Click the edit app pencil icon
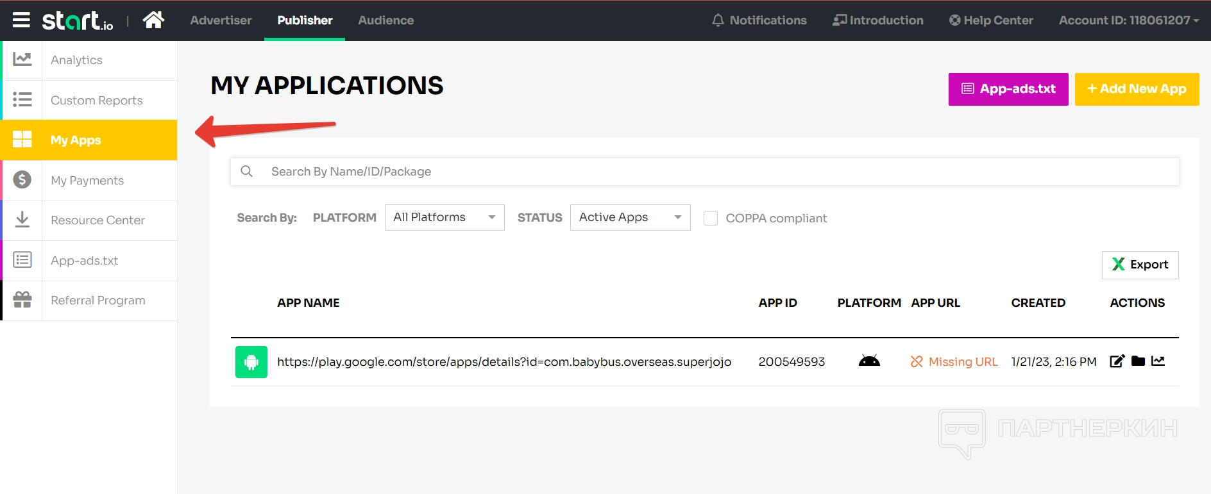The width and height of the screenshot is (1211, 494). coord(1117,361)
